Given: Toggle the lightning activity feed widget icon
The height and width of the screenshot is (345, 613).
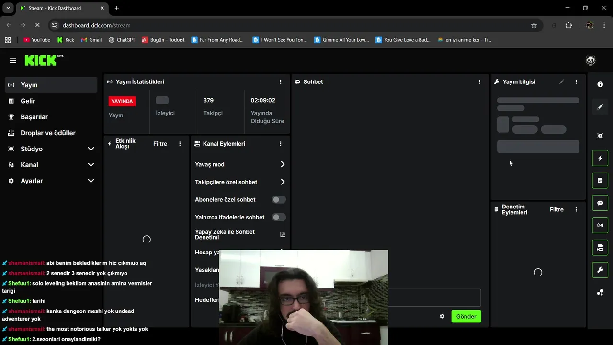Looking at the screenshot, I should pos(600,158).
